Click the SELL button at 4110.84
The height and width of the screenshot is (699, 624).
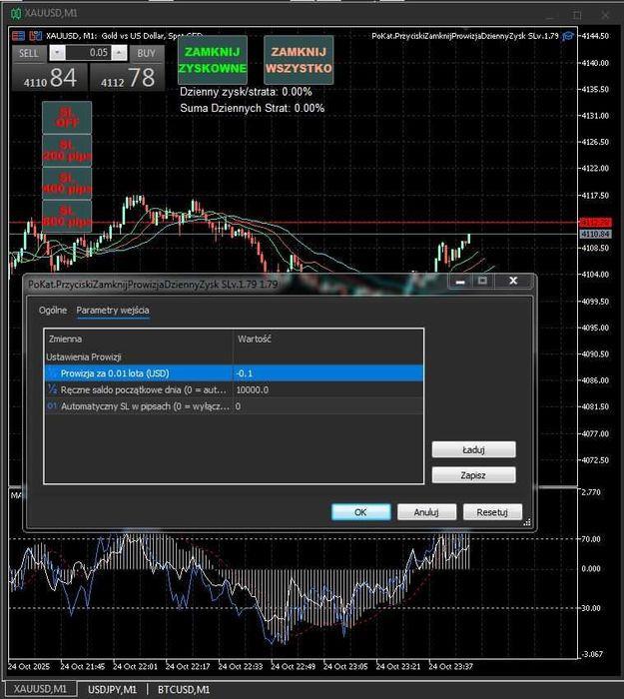click(x=50, y=78)
